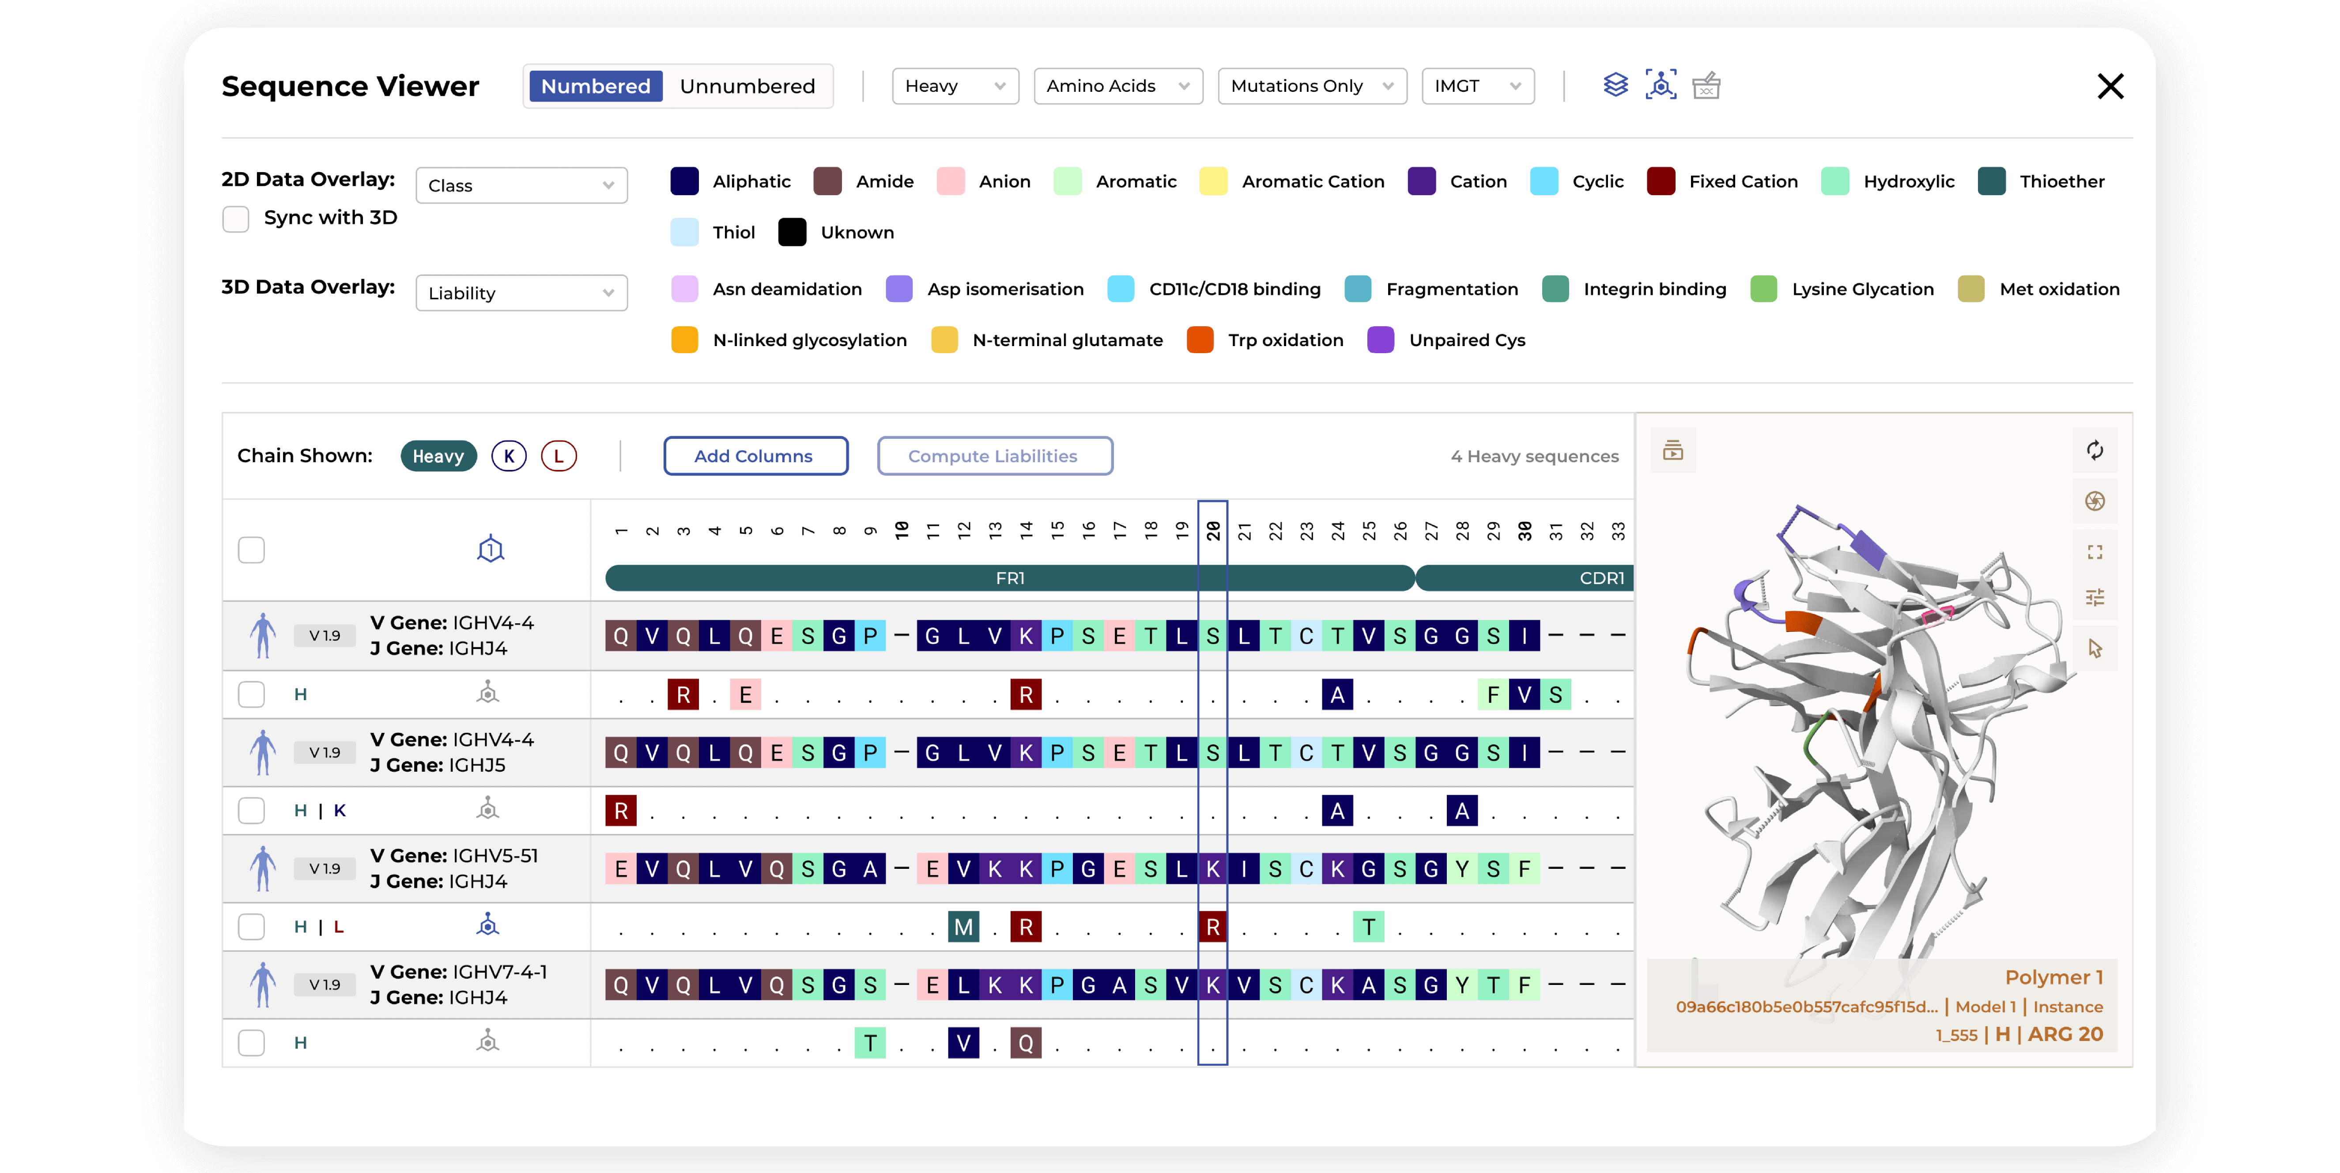Check the select-all checkbox in table header
The image size is (2340, 1173).
coord(252,550)
